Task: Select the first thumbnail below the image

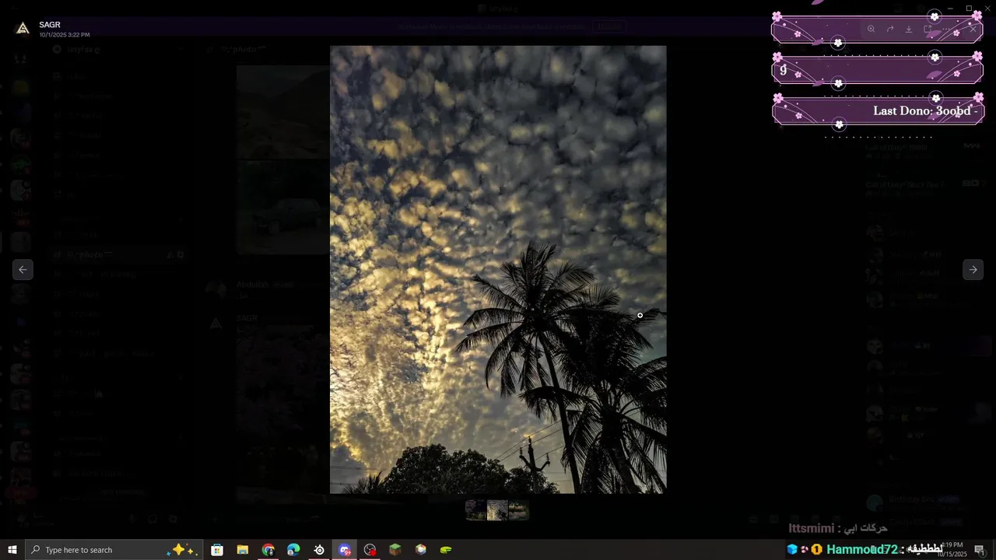Action: 475,510
